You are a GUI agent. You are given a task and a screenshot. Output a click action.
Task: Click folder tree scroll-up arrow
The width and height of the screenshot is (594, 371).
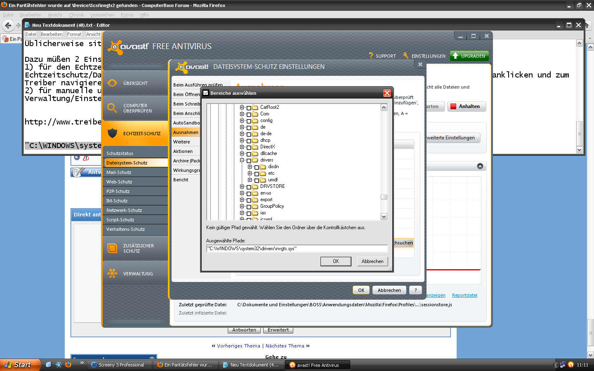tap(384, 108)
